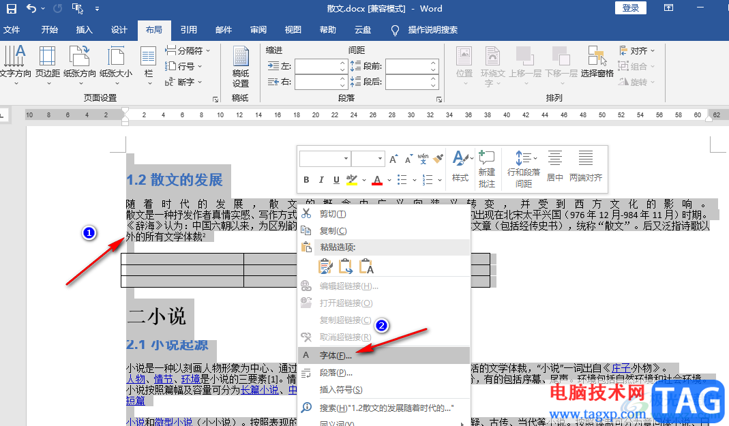Screen dimensions: 729x426
Task: Open the font size dropdown in mini toolbar
Action: 380,159
